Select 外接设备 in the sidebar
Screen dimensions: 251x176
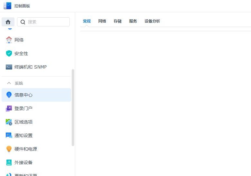(x=23, y=162)
